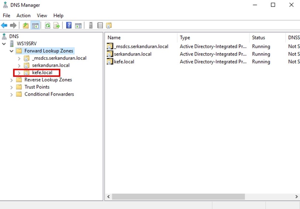Click Running status of kefe.local row

(x=261, y=62)
